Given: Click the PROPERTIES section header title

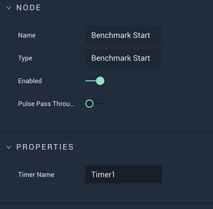Looking at the screenshot, I should 45,147.
